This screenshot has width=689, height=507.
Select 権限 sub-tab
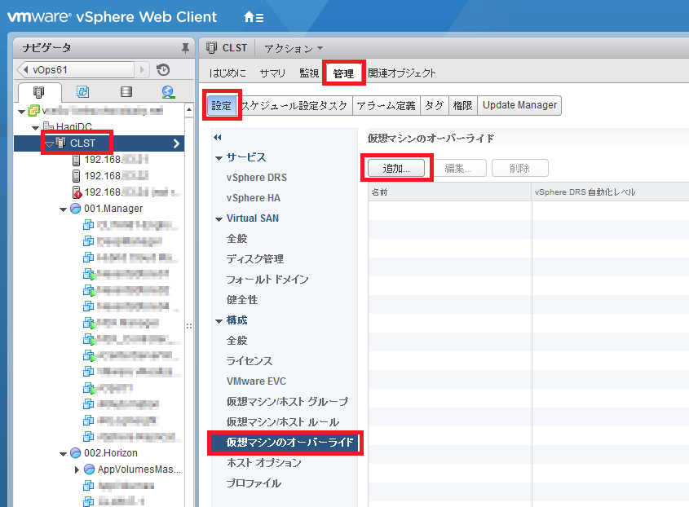[462, 105]
